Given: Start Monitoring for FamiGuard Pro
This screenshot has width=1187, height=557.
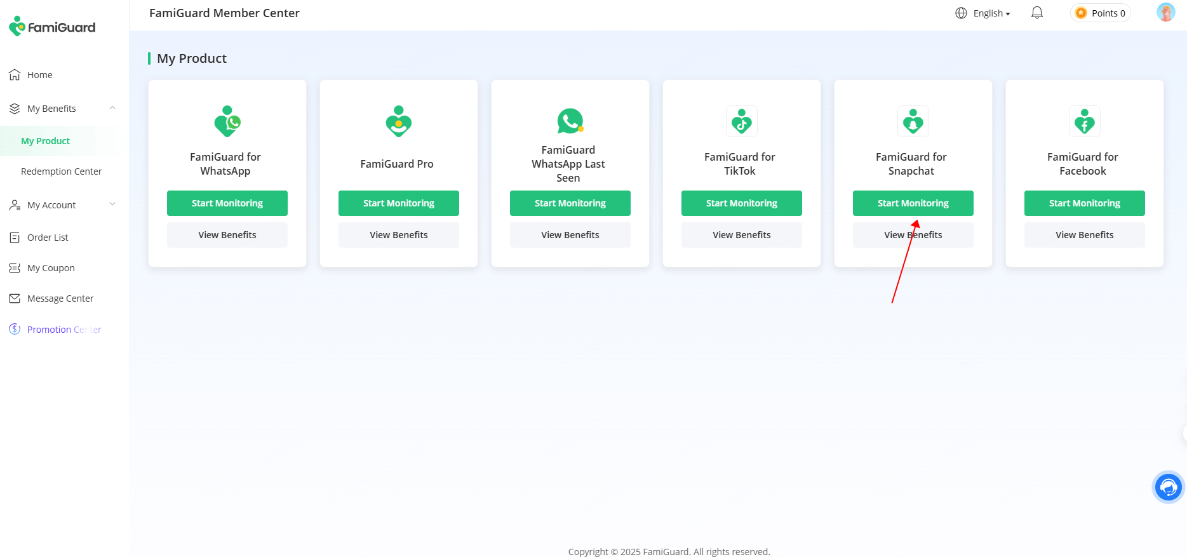Looking at the screenshot, I should pyautogui.click(x=399, y=203).
